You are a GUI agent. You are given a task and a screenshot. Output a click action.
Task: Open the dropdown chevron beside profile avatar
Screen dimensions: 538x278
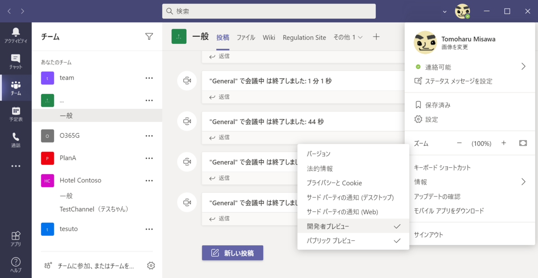click(x=444, y=11)
